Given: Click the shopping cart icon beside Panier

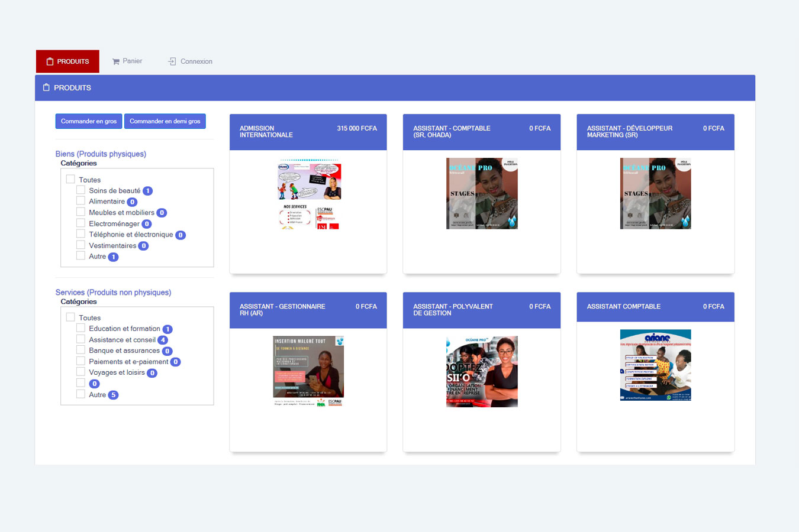Looking at the screenshot, I should click(116, 61).
